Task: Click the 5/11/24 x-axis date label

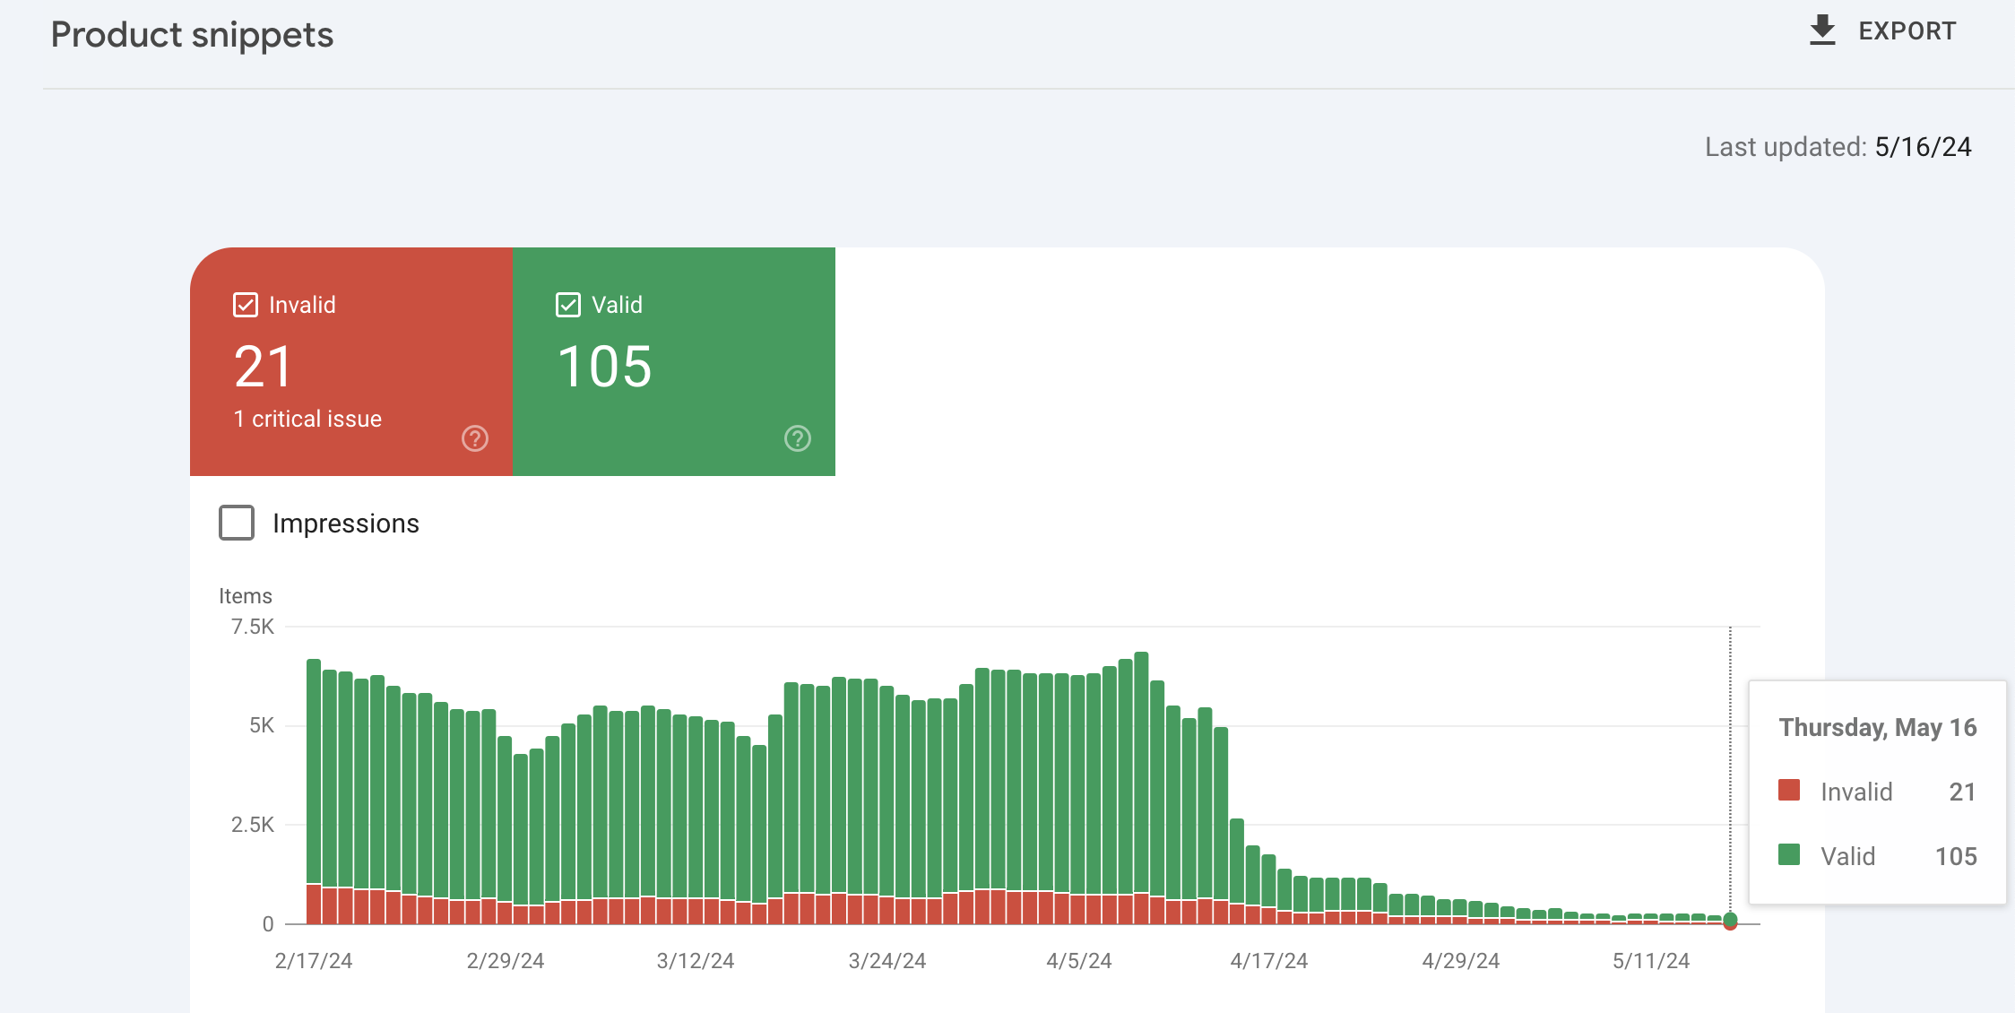Action: (x=1651, y=961)
